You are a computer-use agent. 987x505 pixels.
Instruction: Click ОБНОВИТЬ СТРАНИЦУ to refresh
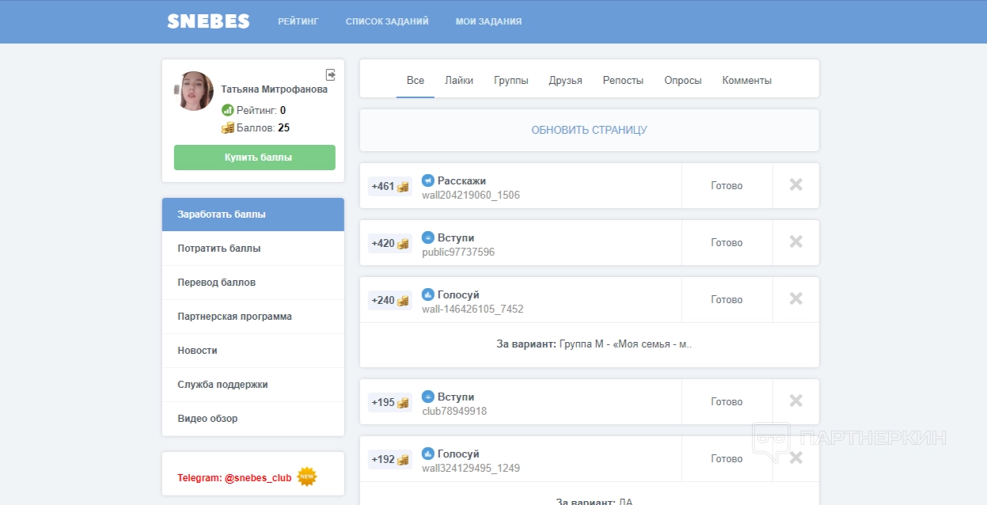click(x=589, y=130)
